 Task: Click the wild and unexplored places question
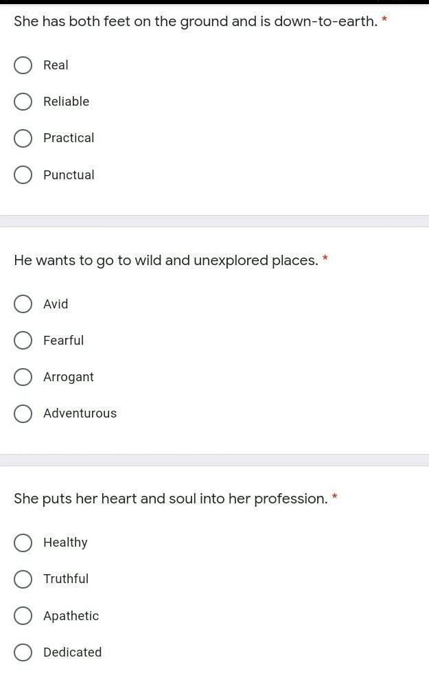166,260
